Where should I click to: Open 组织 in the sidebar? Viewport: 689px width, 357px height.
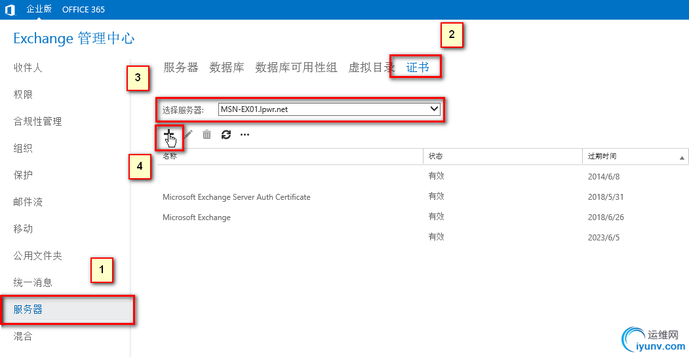23,148
